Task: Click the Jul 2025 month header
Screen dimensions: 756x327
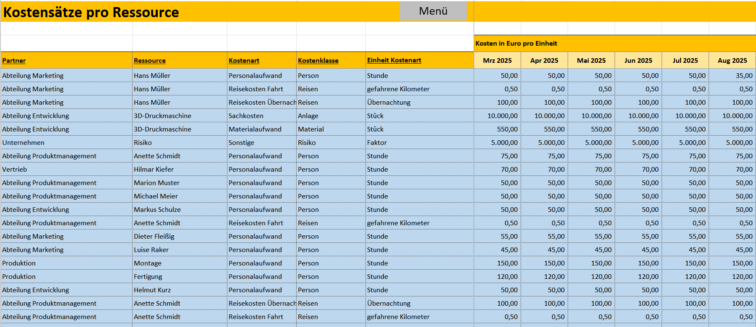Action: pos(685,60)
